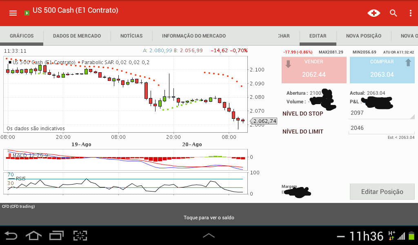
Task: Select the EDITAR tab
Action: click(318, 36)
